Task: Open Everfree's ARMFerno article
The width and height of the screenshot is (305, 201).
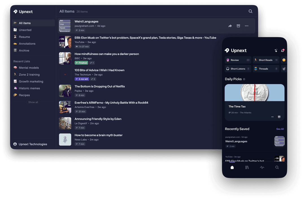Action: (x=111, y=103)
